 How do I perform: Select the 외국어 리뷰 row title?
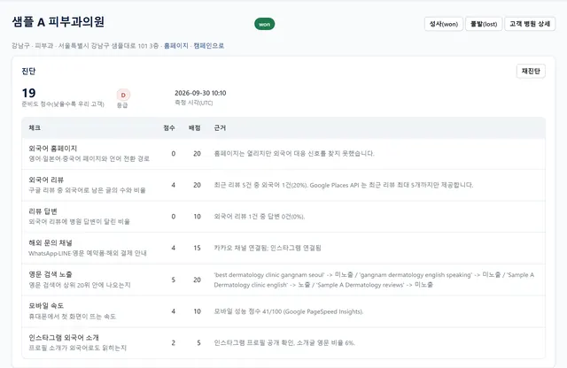point(46,180)
